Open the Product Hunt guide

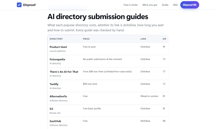pos(58,47)
